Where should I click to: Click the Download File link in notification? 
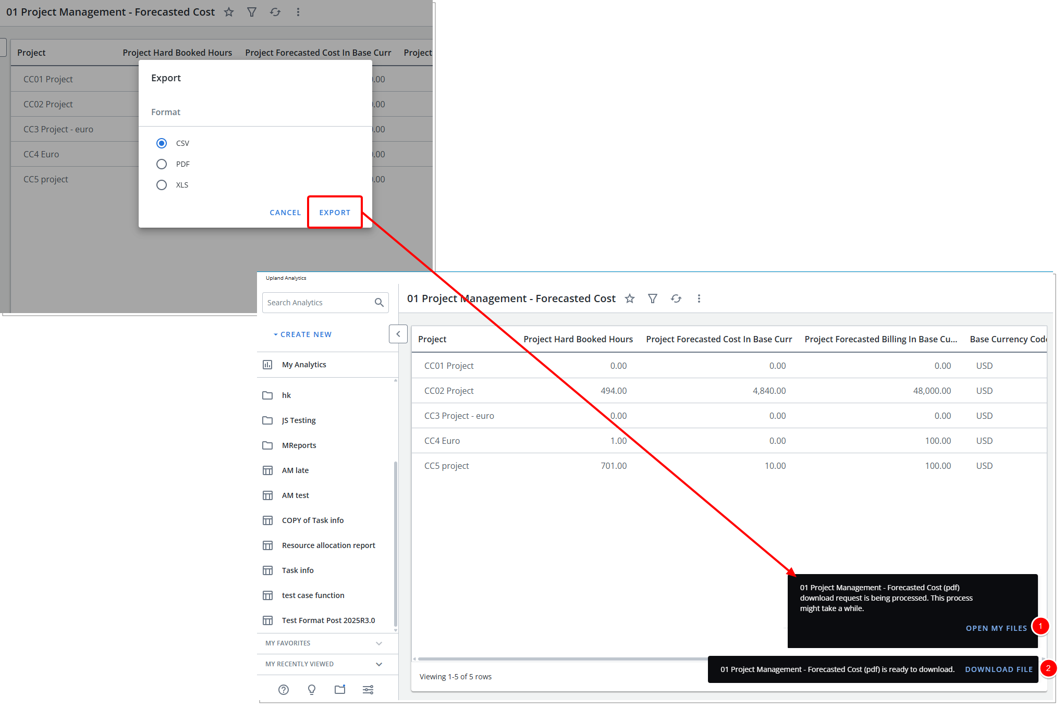coord(998,669)
